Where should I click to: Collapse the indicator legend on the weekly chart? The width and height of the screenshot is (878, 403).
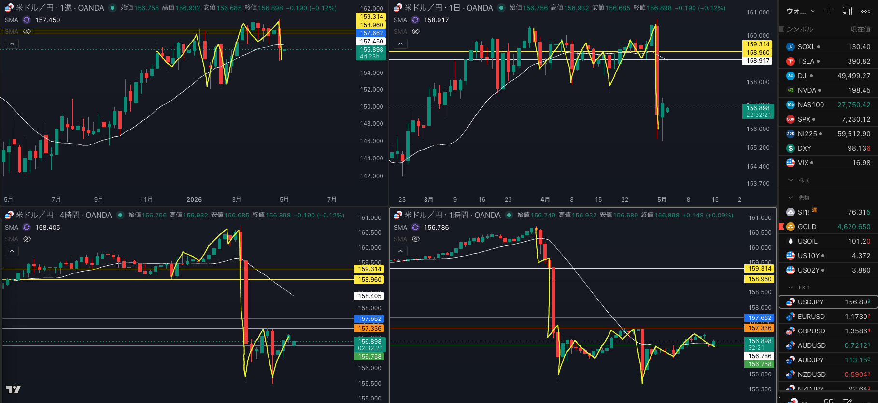pos(12,43)
